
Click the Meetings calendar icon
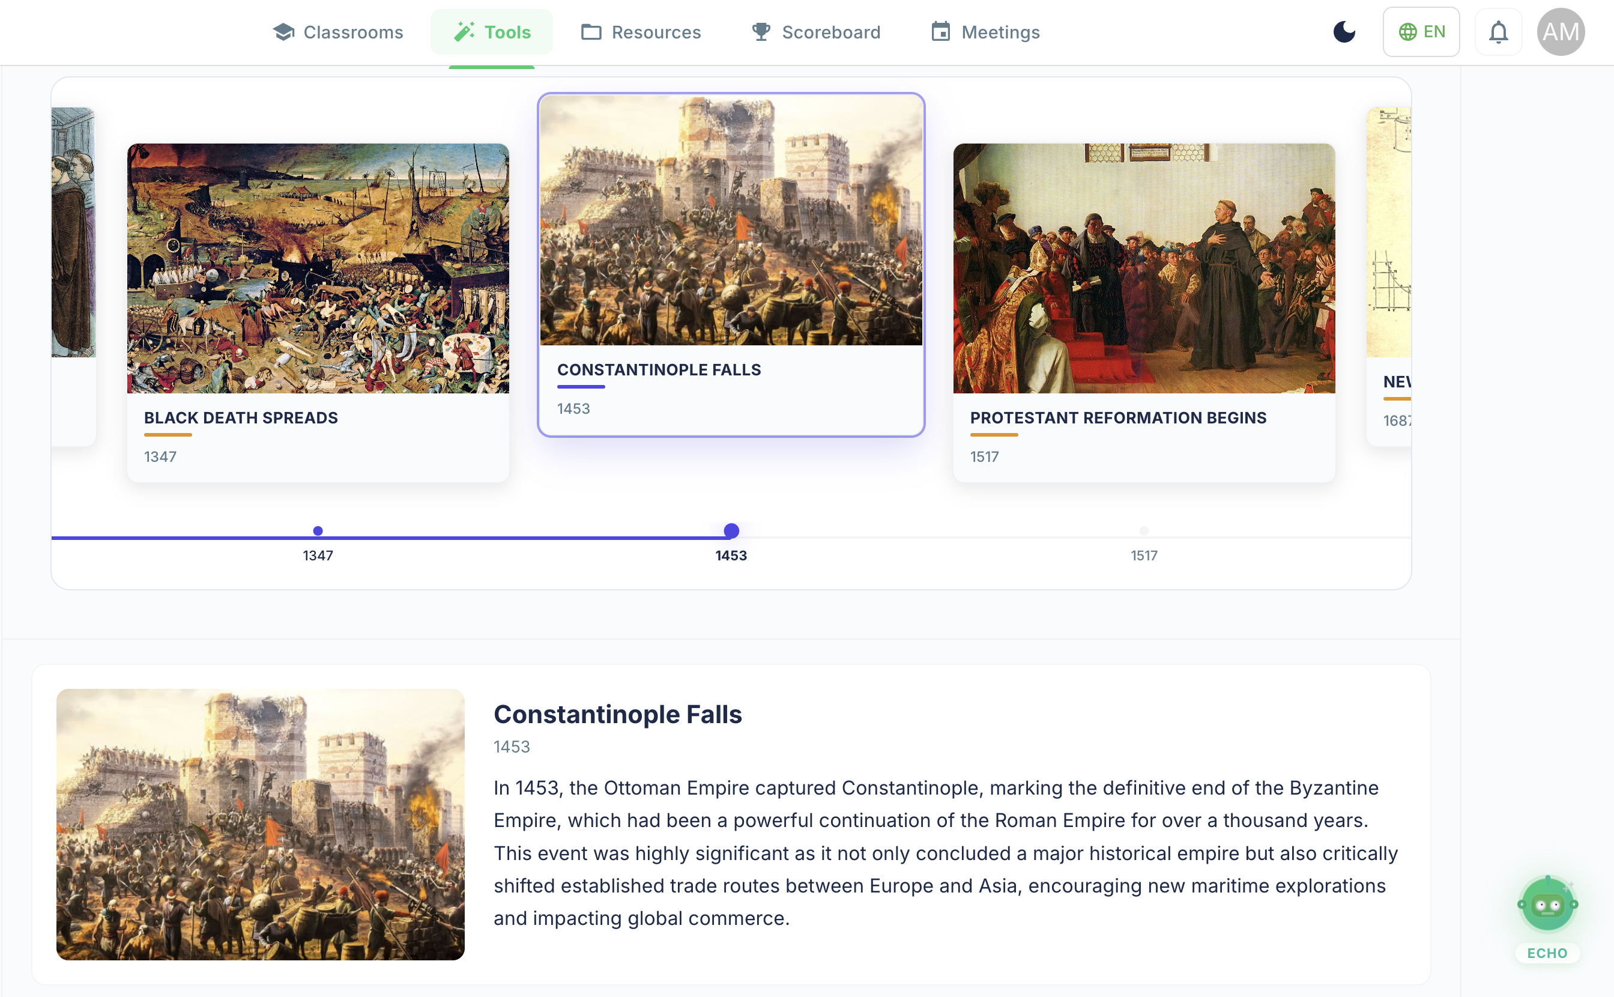[940, 32]
